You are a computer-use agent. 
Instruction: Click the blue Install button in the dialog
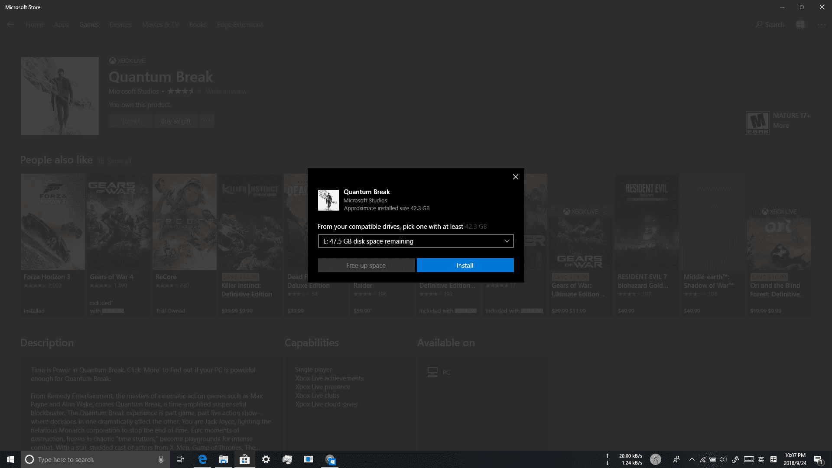(465, 265)
